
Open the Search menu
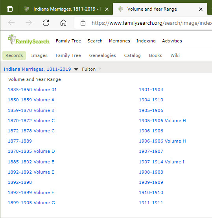95,41
